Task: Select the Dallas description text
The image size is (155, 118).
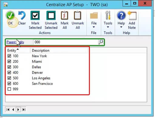Action: pos(36,67)
